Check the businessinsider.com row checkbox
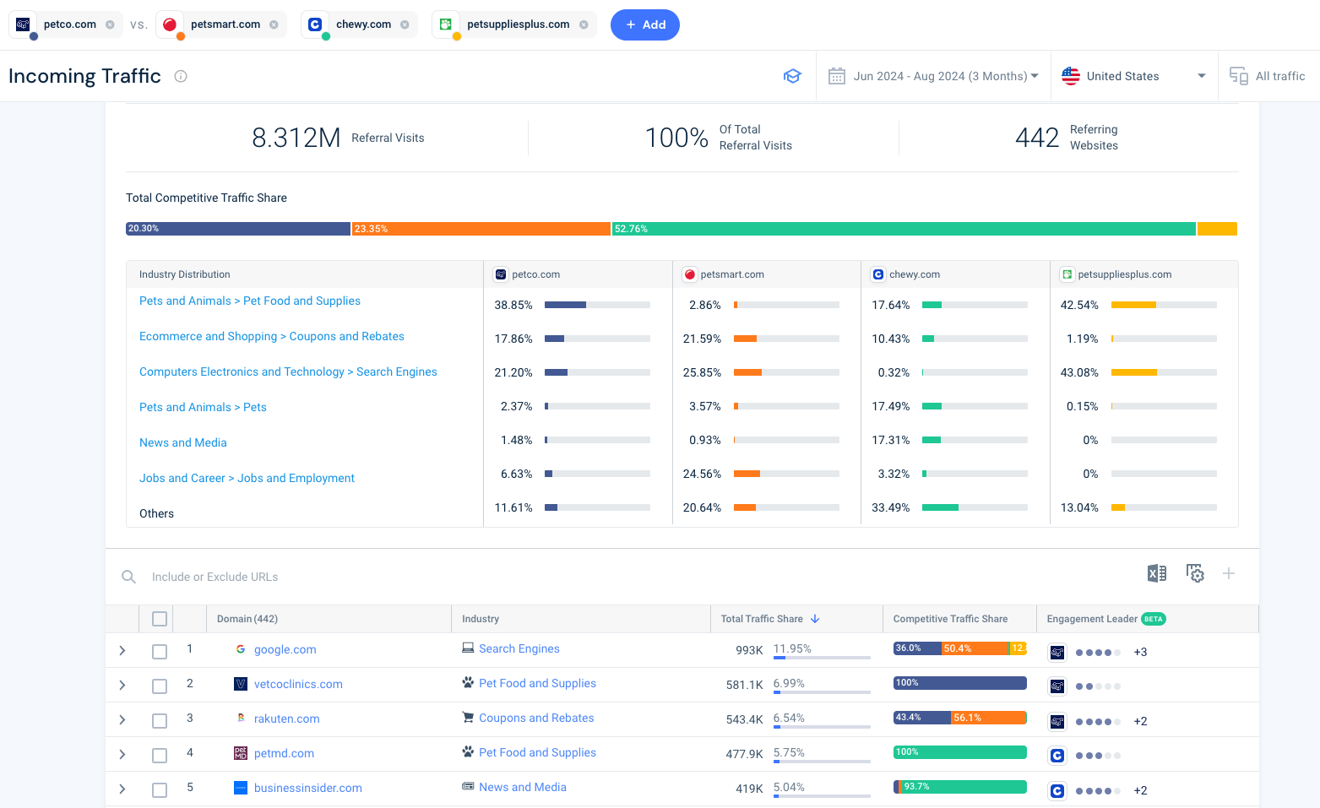The image size is (1320, 808). click(160, 790)
